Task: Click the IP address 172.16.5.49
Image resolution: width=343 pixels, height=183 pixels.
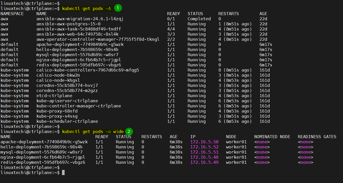Action: (204, 162)
